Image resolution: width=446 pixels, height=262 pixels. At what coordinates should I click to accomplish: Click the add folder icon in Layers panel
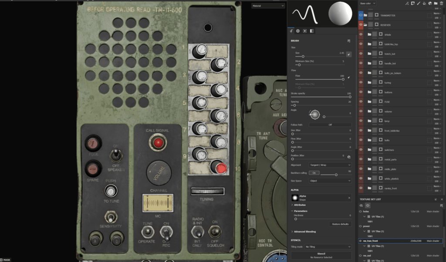tap(436, 3)
